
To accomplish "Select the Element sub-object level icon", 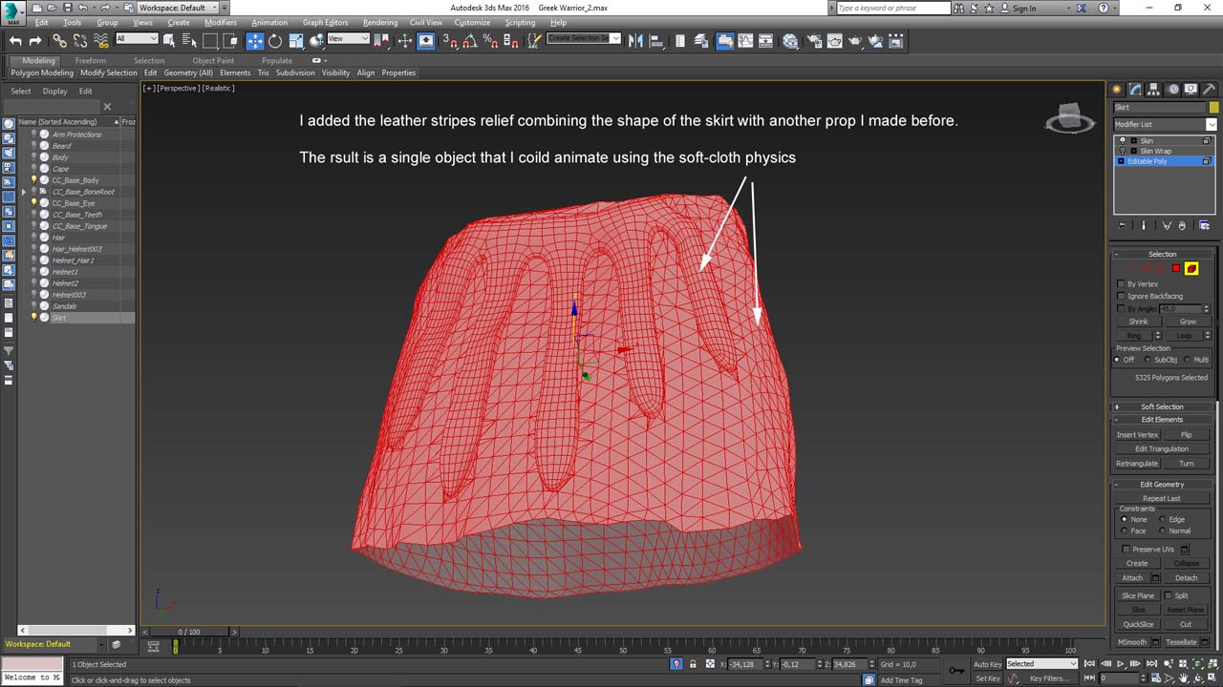I will tap(1191, 269).
